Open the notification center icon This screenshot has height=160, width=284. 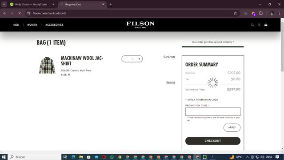[x=277, y=157]
